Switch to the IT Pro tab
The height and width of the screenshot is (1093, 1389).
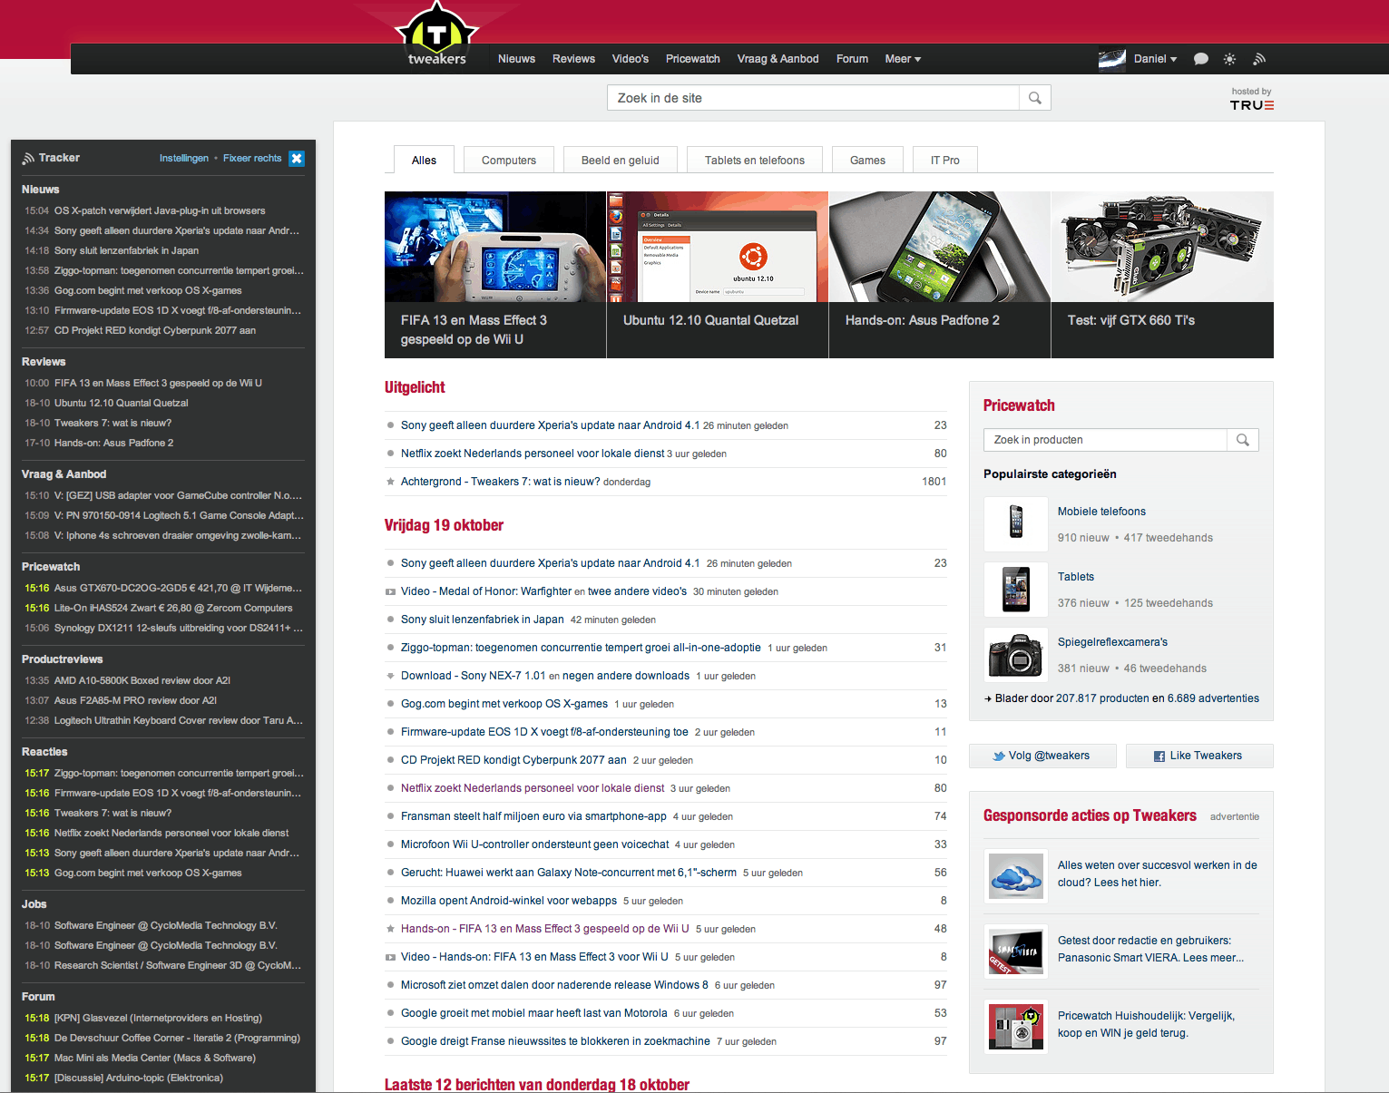click(944, 160)
